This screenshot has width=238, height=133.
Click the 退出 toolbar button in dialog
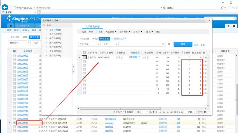158,32
